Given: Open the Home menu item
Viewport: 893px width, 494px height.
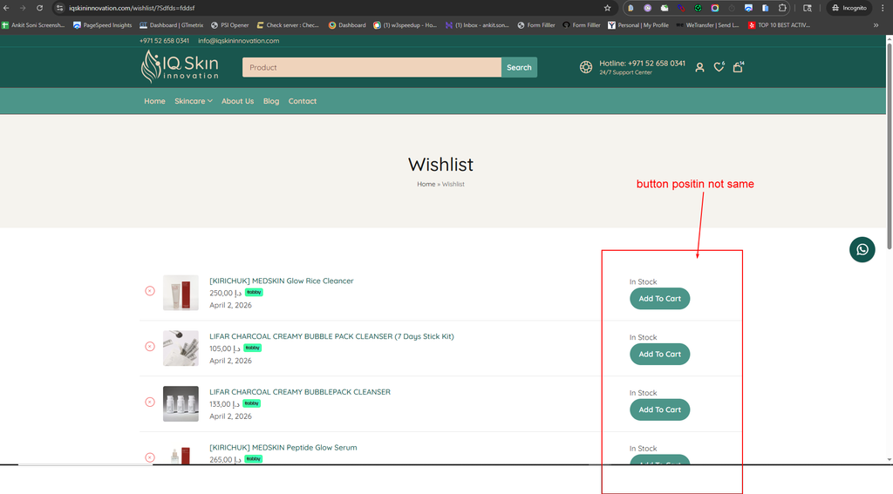Looking at the screenshot, I should [x=154, y=101].
